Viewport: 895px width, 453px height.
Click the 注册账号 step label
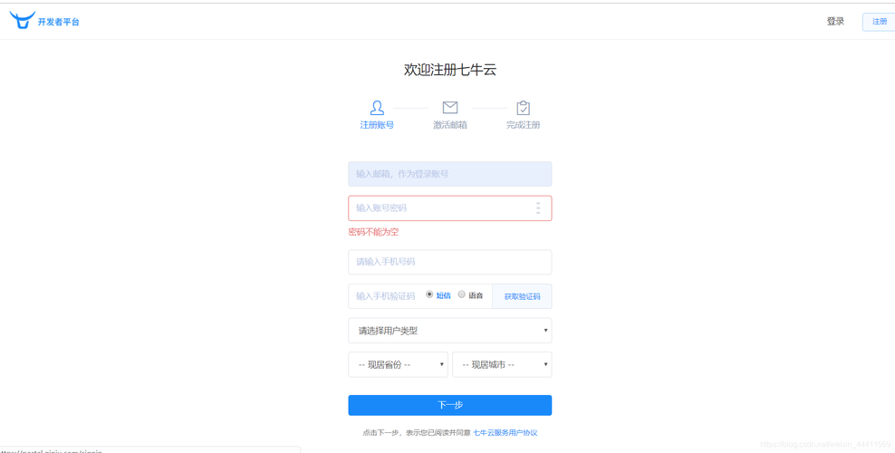377,126
